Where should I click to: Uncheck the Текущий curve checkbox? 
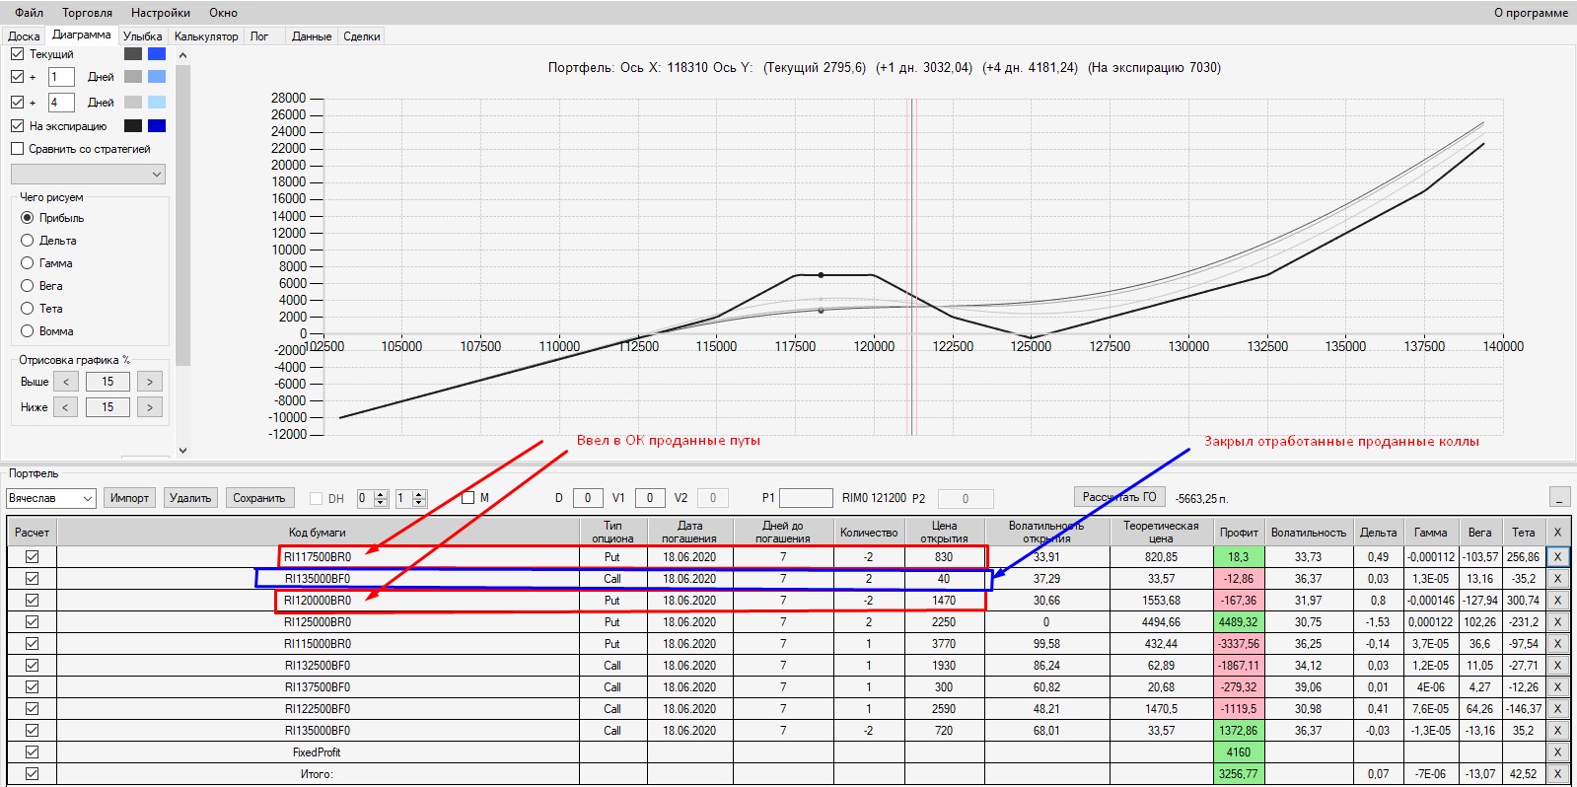tap(17, 54)
